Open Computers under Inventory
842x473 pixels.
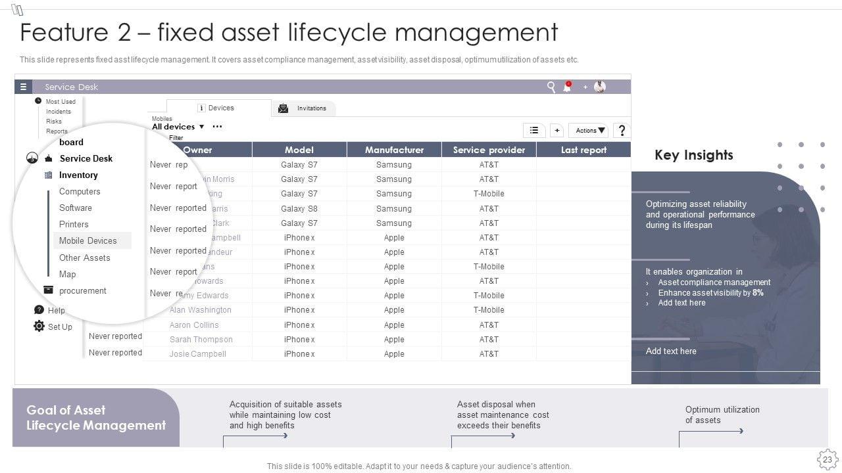pyautogui.click(x=80, y=191)
